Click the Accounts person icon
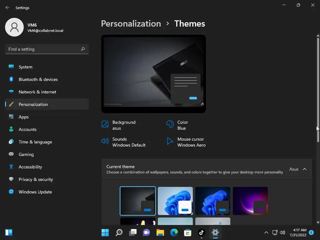The width and height of the screenshot is (320, 240). (11, 129)
